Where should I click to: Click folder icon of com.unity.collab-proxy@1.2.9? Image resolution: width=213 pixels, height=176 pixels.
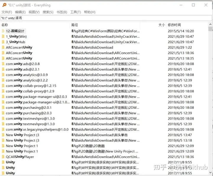click(3, 91)
